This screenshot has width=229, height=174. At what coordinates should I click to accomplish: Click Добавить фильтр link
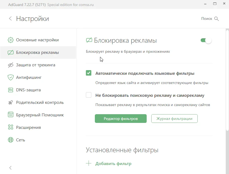(113, 163)
